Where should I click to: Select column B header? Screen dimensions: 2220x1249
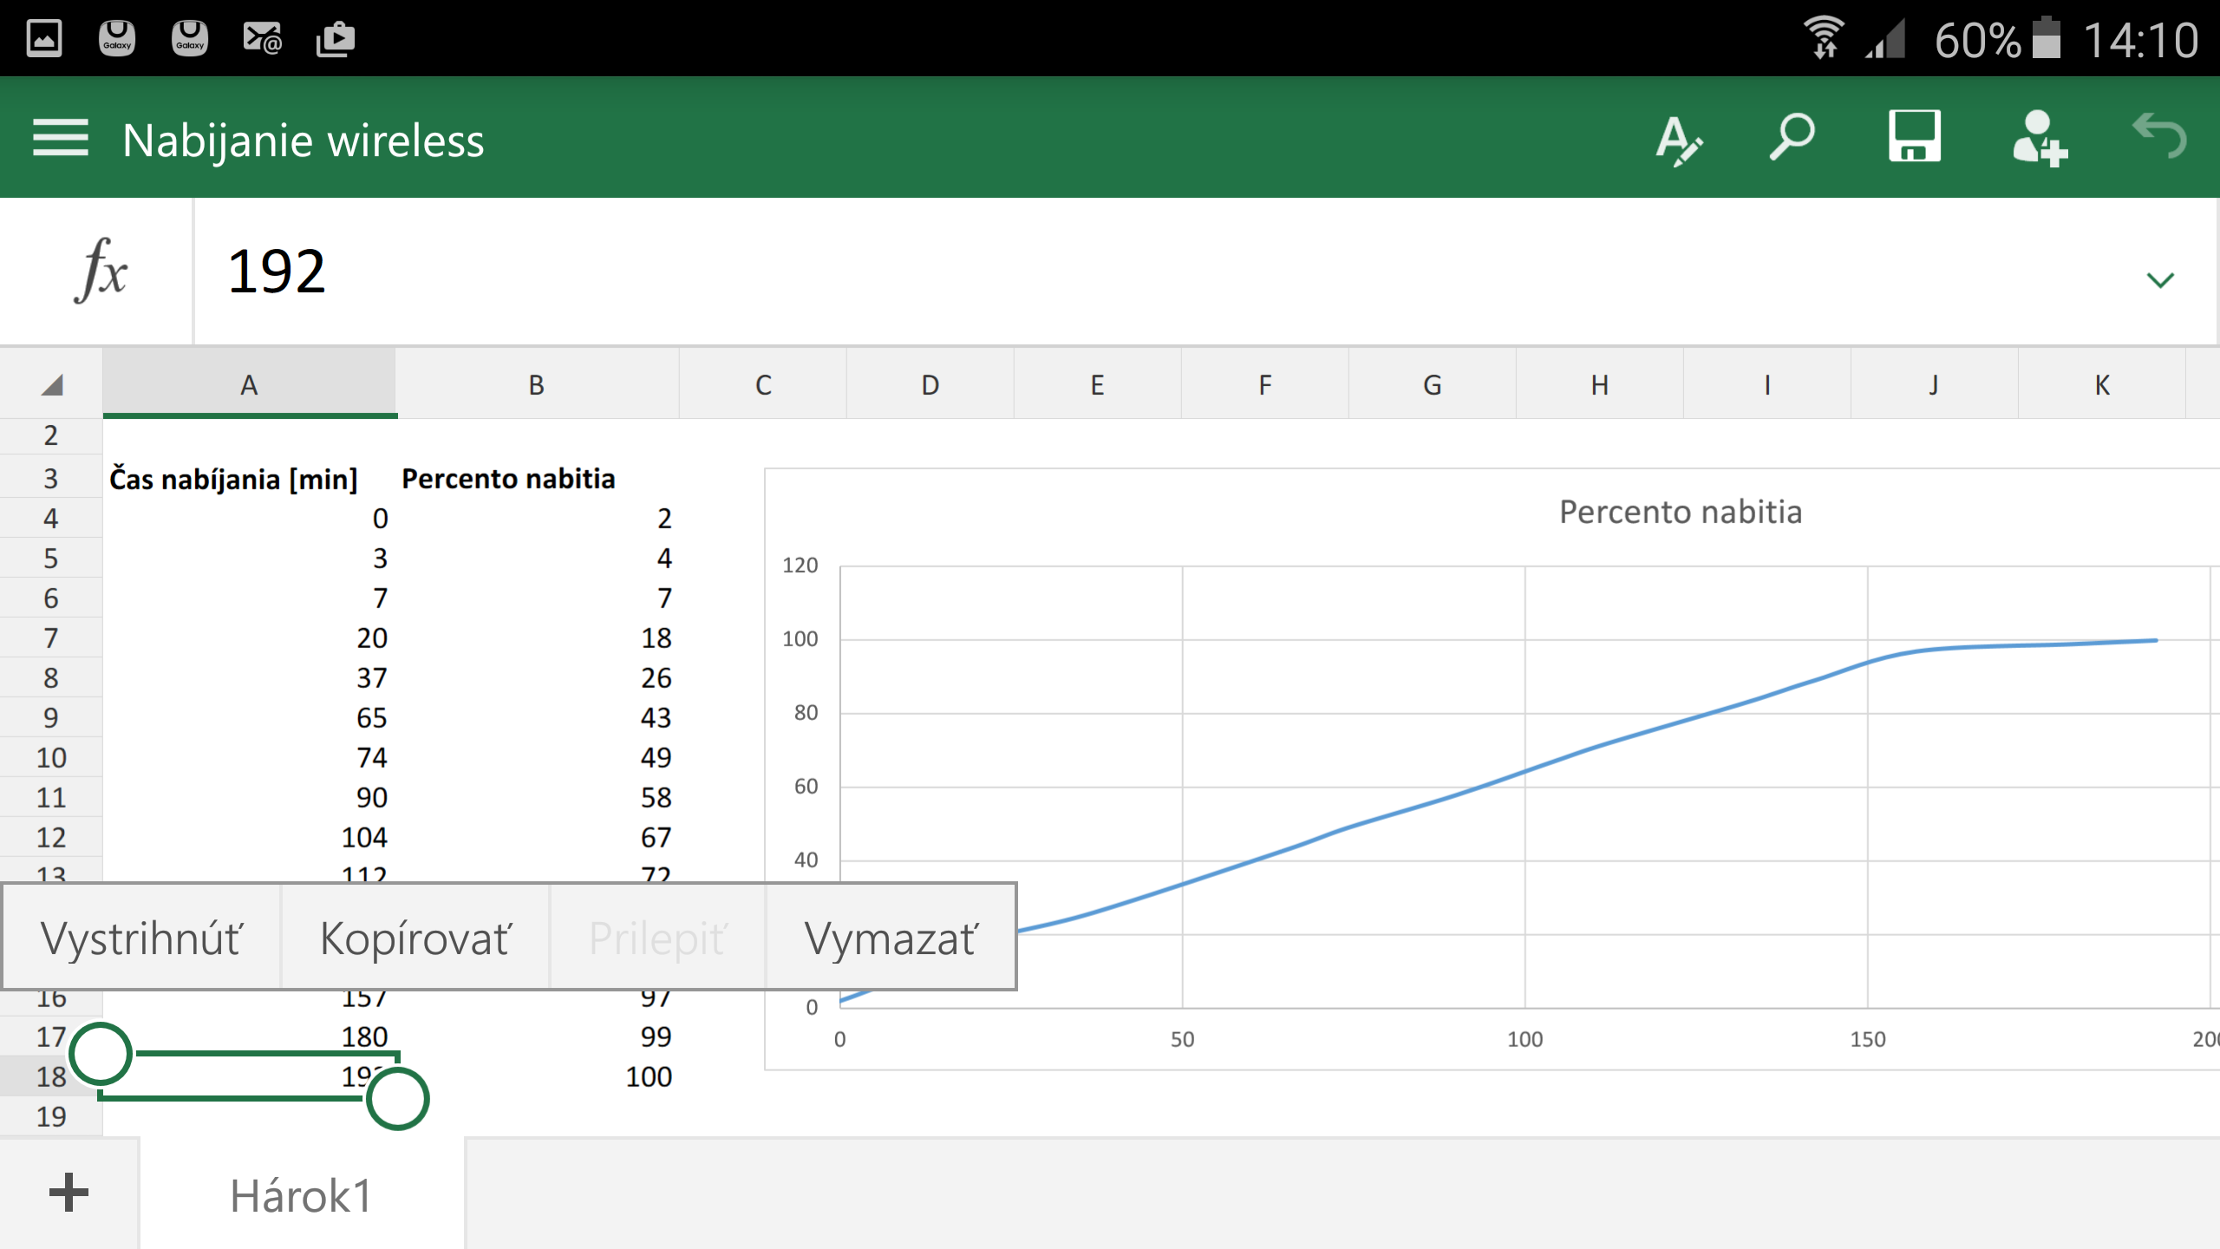click(x=537, y=385)
